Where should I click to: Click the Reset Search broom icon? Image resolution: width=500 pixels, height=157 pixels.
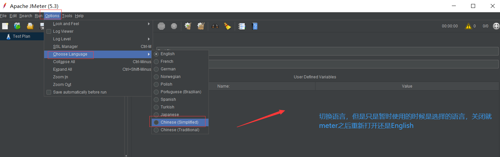(x=227, y=26)
